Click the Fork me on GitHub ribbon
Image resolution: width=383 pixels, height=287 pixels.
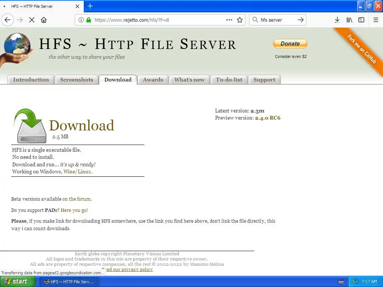click(362, 49)
